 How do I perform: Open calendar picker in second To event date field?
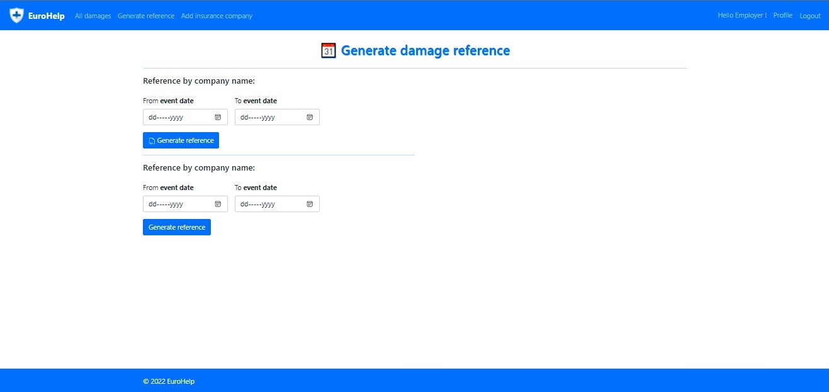[310, 204]
